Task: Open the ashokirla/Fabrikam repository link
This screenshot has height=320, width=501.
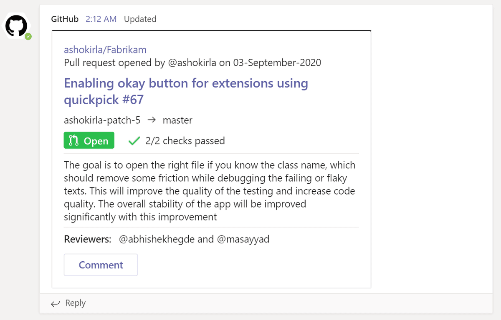Action: coord(105,50)
